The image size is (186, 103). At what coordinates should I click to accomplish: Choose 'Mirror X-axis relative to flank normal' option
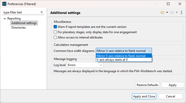[x=121, y=56]
